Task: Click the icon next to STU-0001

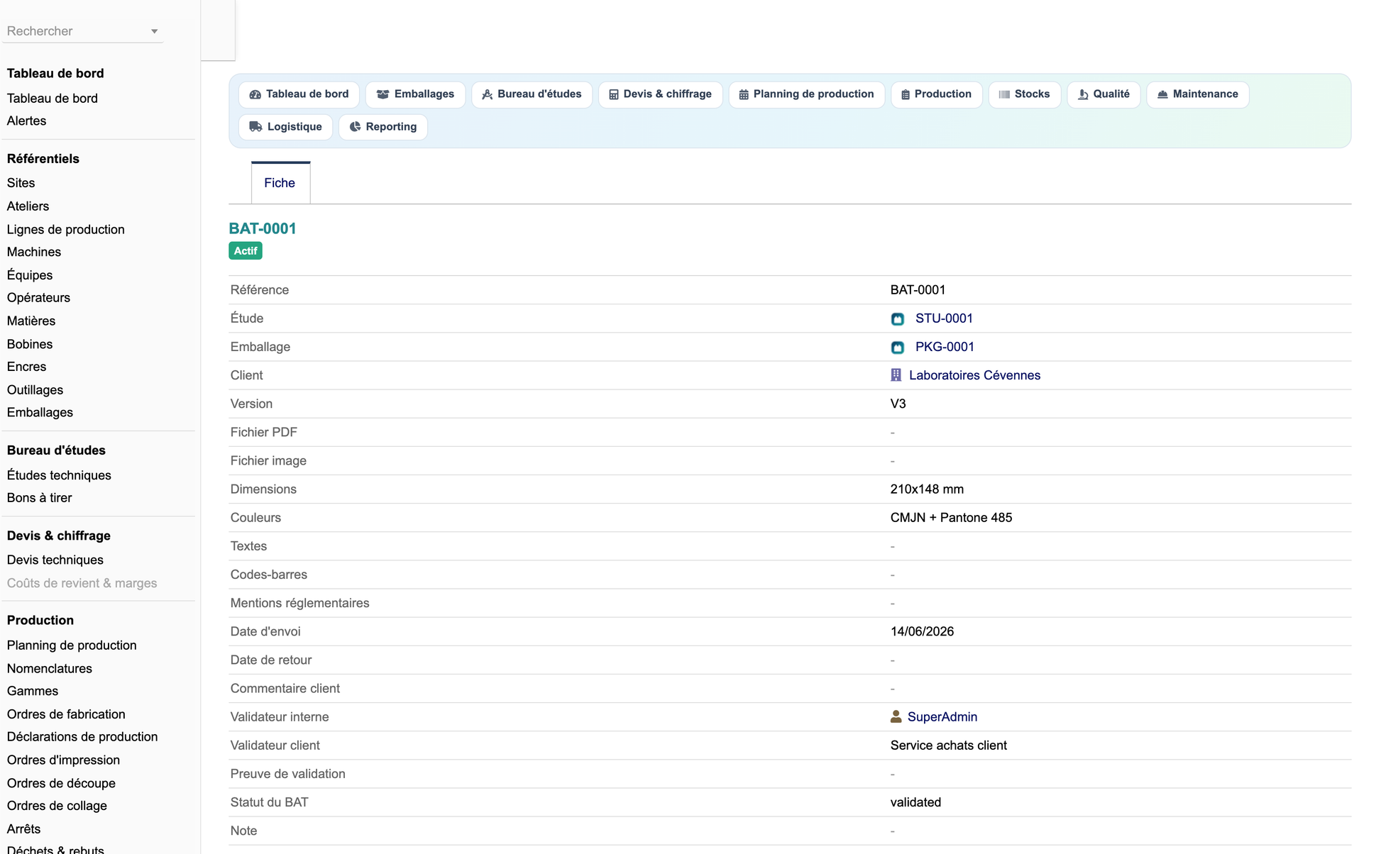Action: (x=898, y=319)
